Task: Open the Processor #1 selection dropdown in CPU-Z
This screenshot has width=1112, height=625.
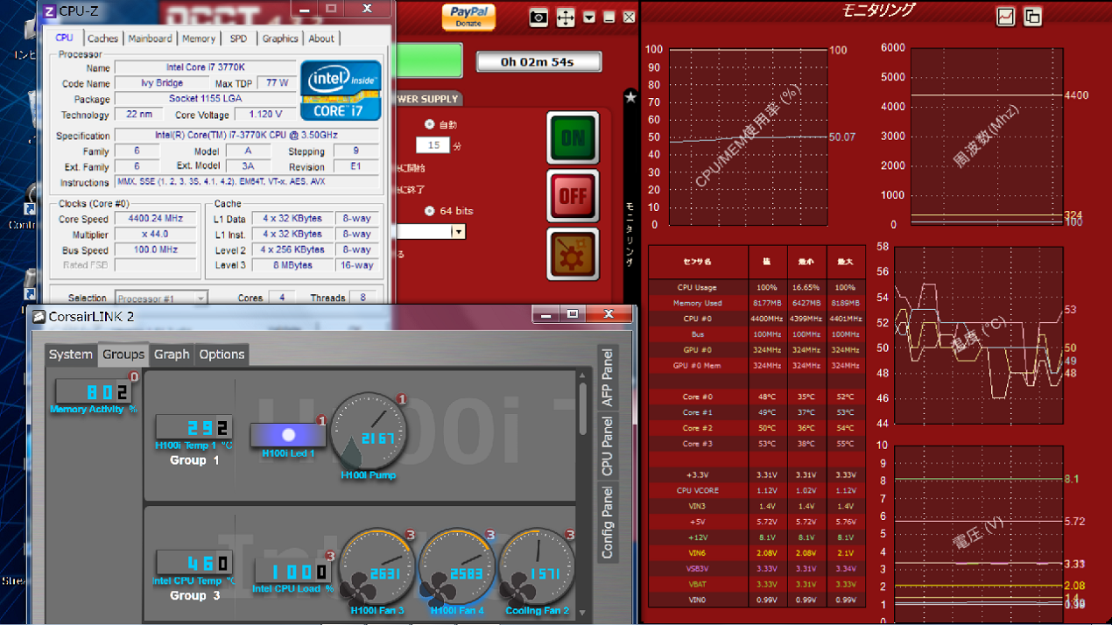Action: point(161,298)
